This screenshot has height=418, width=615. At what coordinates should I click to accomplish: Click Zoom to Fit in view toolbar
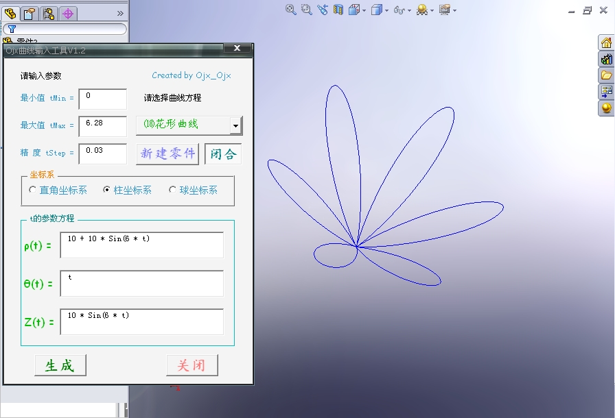click(290, 10)
